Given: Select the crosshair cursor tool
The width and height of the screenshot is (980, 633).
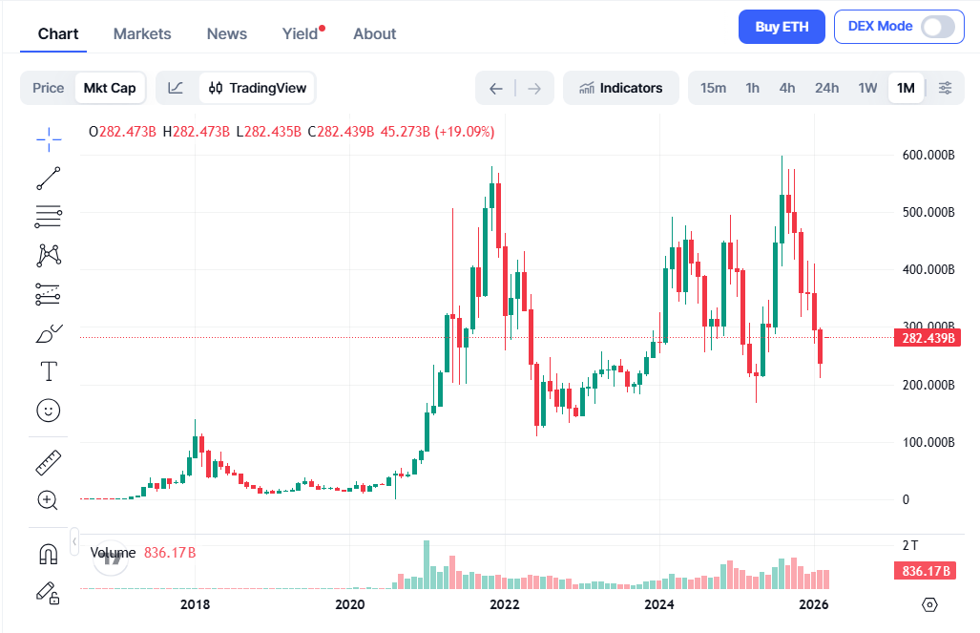Looking at the screenshot, I should coord(48,139).
